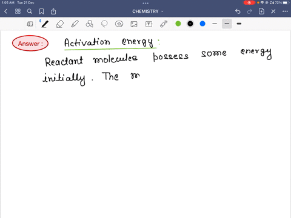Viewport: 291px width, 218px height.
Task: Open the three-dot more options menu
Action: [285, 12]
